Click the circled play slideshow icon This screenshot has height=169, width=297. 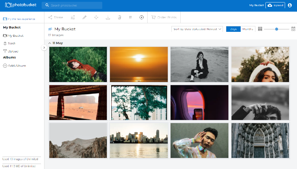[x=141, y=17]
